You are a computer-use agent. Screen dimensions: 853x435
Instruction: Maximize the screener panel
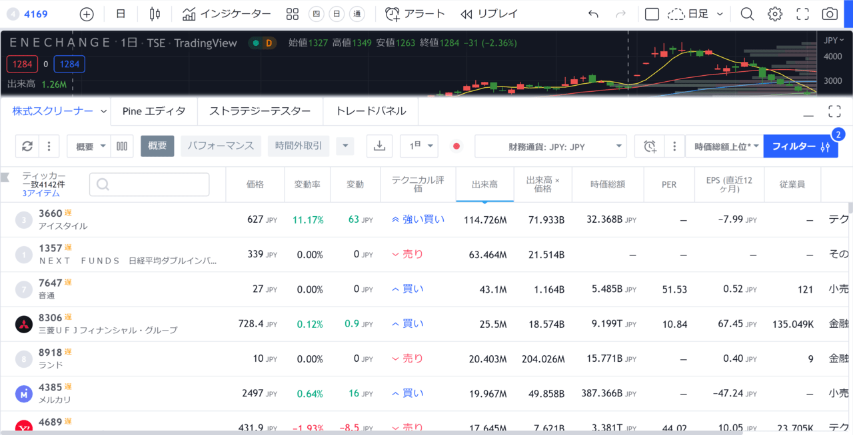tap(834, 111)
